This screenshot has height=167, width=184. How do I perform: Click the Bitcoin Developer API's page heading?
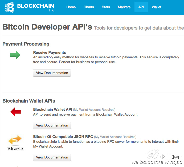pyautogui.click(x=47, y=27)
